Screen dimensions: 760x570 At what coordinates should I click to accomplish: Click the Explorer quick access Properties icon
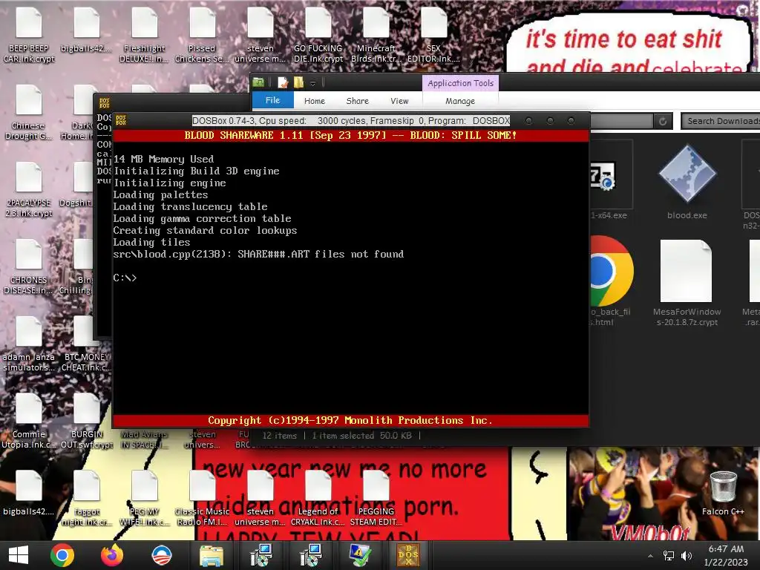click(283, 83)
